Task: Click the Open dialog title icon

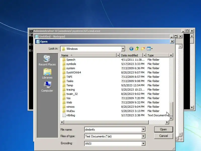Action: [x=38, y=42]
